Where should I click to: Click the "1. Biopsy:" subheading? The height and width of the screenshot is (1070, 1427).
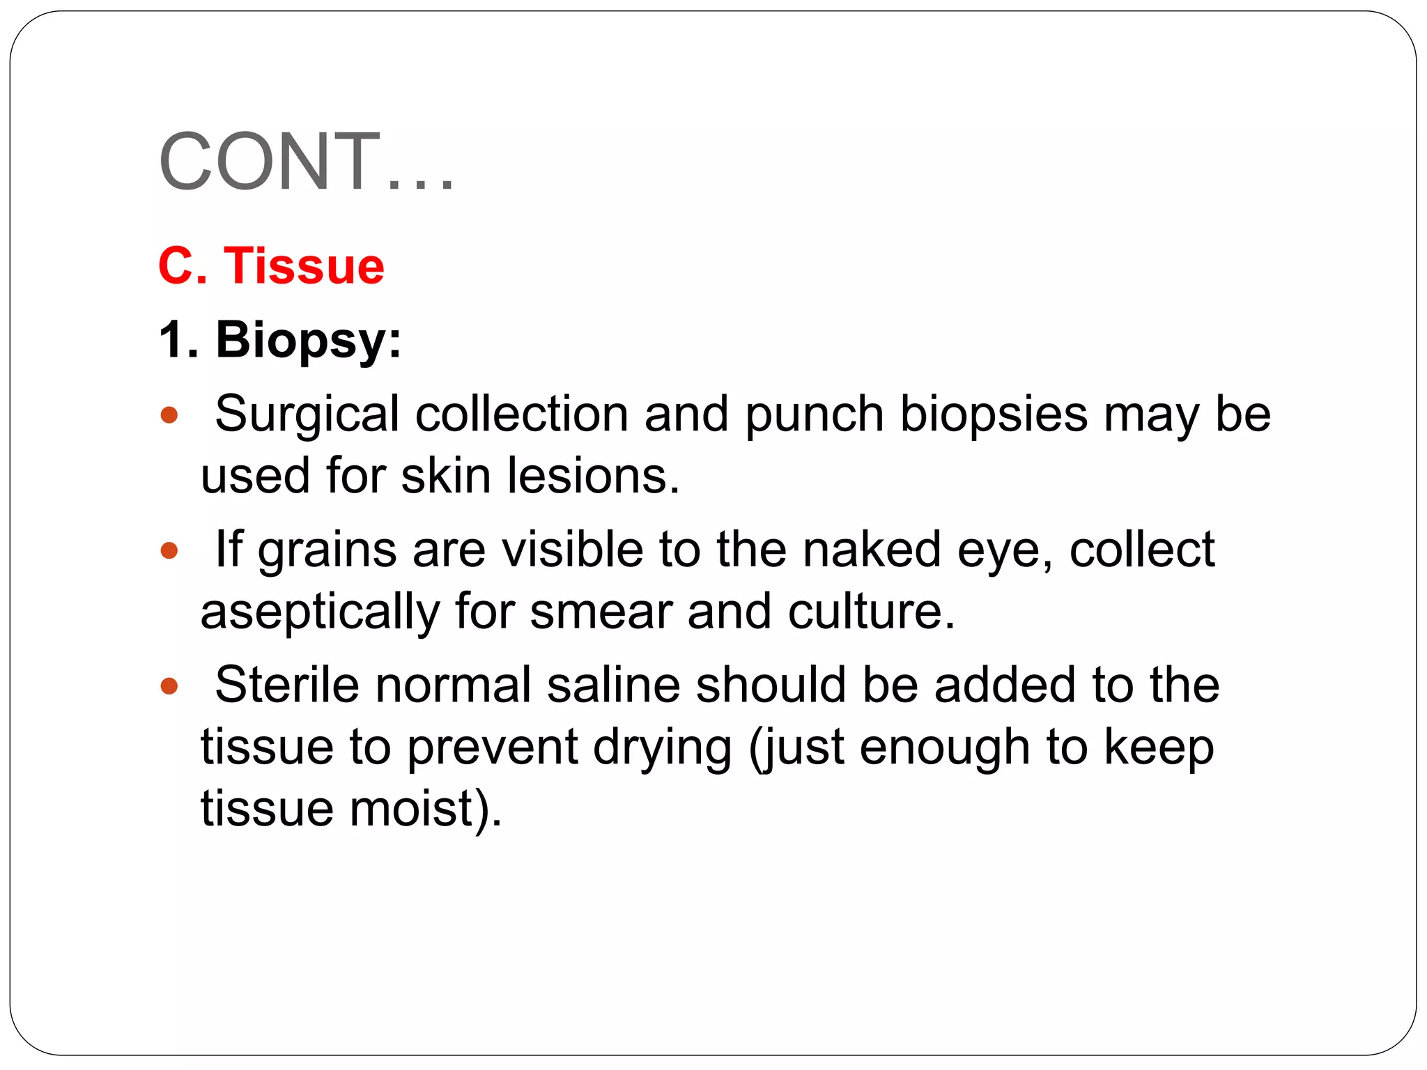tap(280, 341)
